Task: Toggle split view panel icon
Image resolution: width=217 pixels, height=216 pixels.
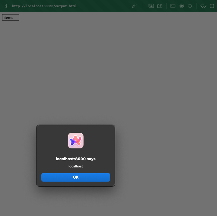Action: 212,6
